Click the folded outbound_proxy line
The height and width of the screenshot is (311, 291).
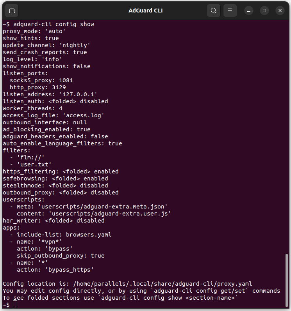(61, 193)
